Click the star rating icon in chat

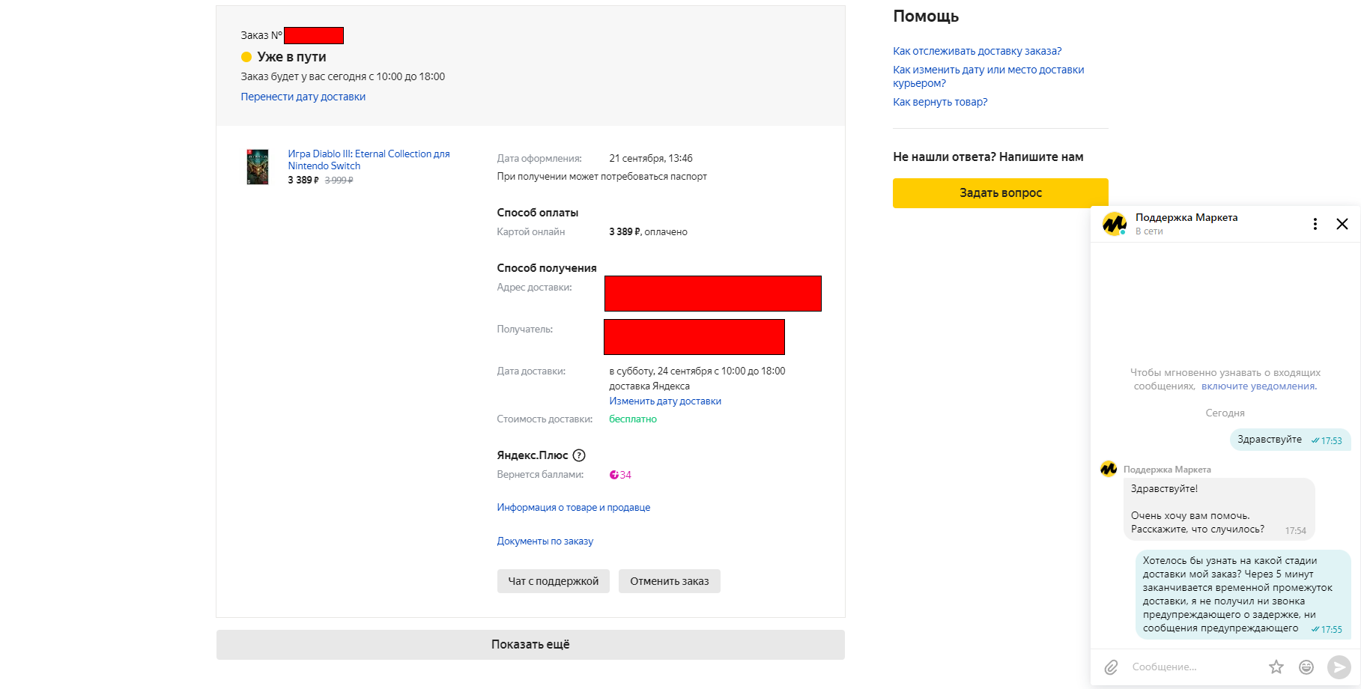[x=1276, y=667]
